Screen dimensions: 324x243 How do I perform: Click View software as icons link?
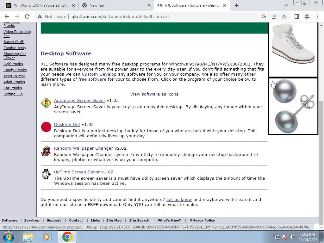tap(154, 94)
